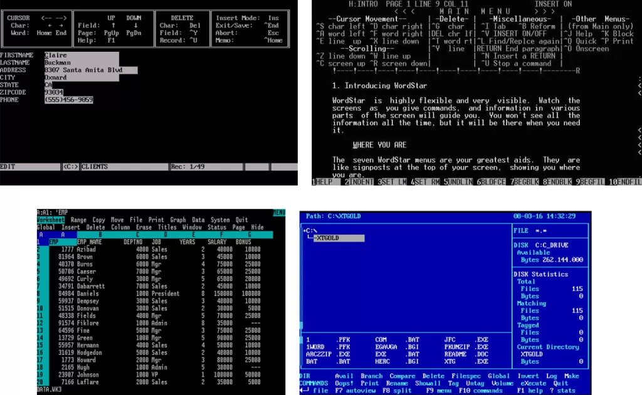Image resolution: width=642 pixels, height=395 pixels.
Task: Select the C:\ root directory node
Action: point(310,230)
